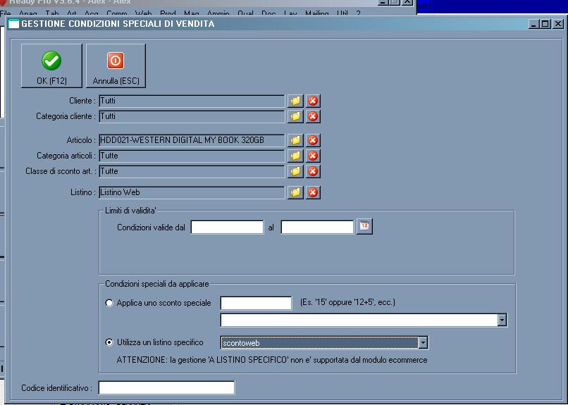This screenshot has width=568, height=405.
Task: Open the Comm menu in Ready Pro
Action: (117, 14)
